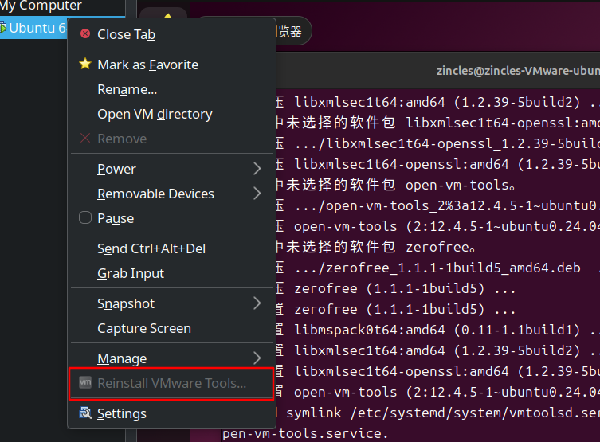Image resolution: width=600 pixels, height=442 pixels.
Task: Click the yellow favorite star icon
Action: coord(85,64)
